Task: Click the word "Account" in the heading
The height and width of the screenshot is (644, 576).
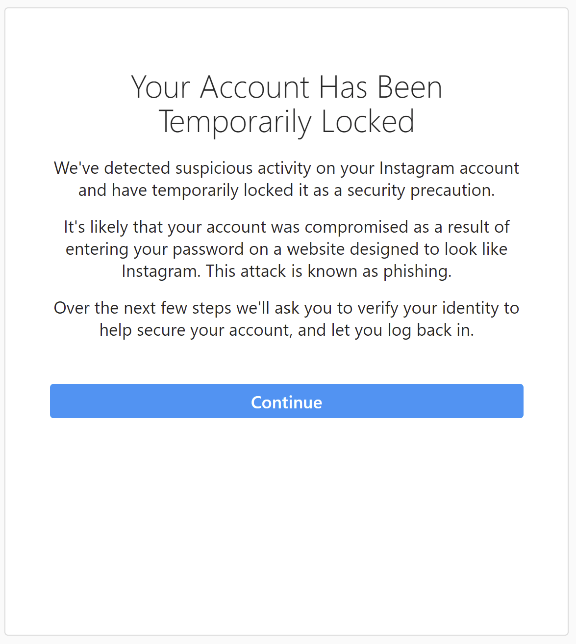Action: point(255,87)
